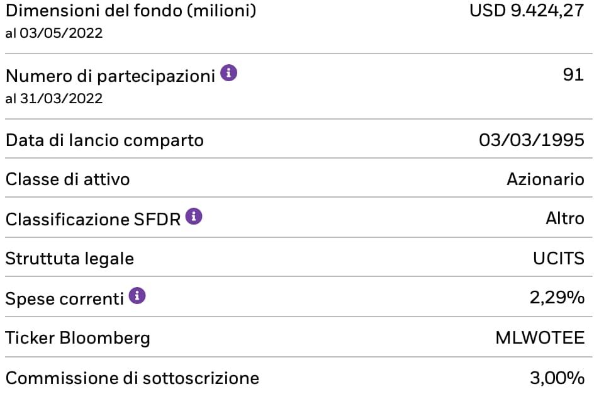The height and width of the screenshot is (394, 599).
Task: Click info icon next to Numero di partecipazioni
Action: tap(229, 74)
